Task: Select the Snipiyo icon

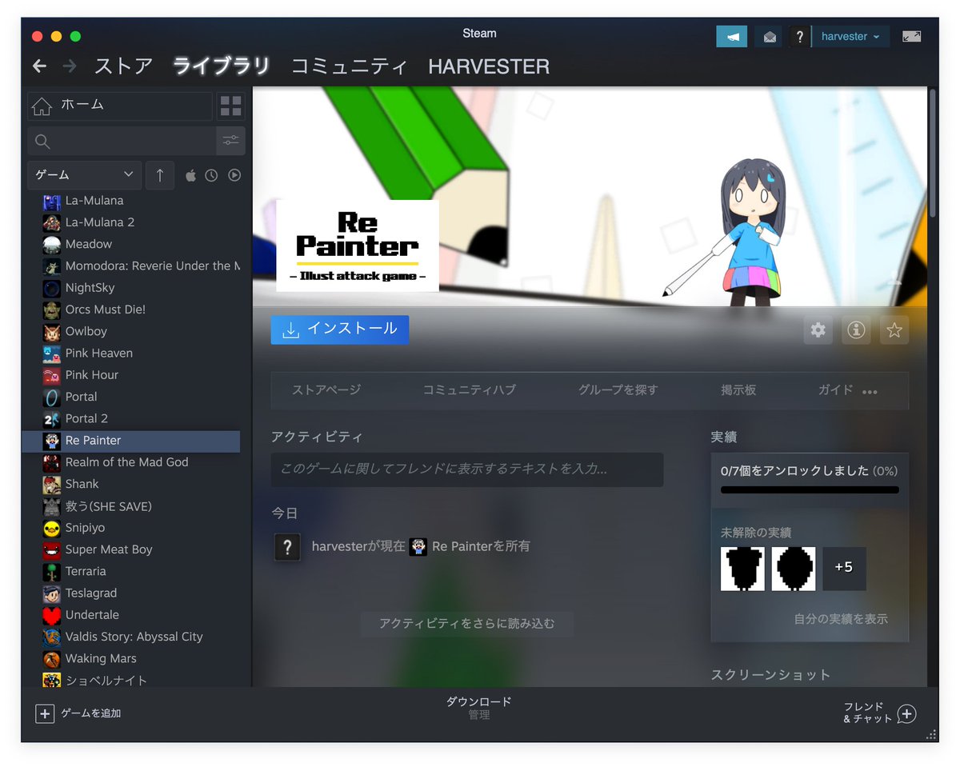Action: coord(52,529)
